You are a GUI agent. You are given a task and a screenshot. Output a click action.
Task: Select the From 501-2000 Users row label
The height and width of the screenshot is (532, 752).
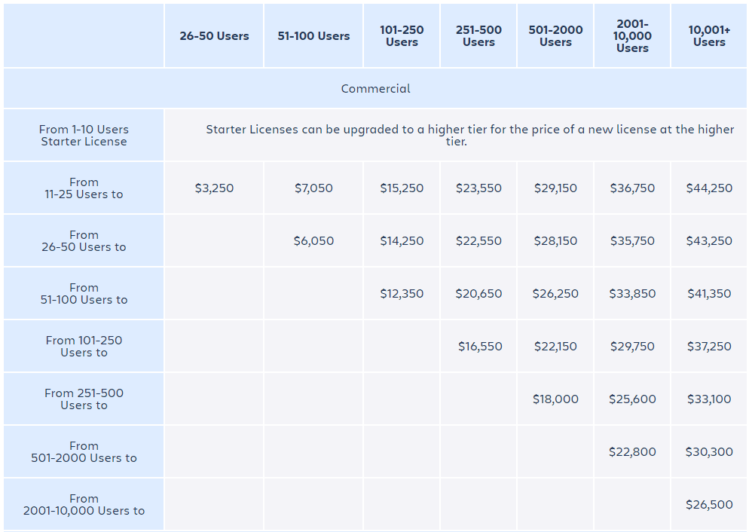pos(84,452)
